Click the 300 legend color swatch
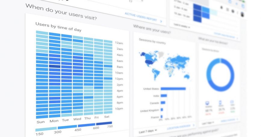The image size is (261, 137). [x=67, y=127]
